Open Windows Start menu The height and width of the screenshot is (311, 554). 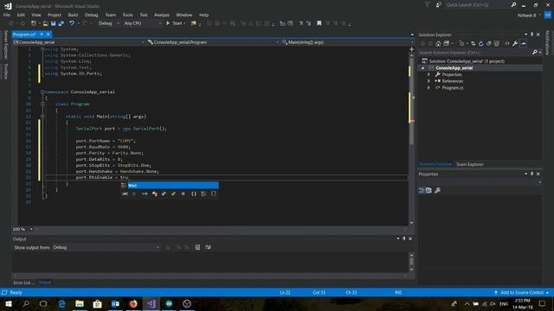pyautogui.click(x=8, y=303)
